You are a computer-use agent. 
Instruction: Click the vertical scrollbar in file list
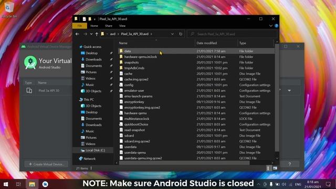tap(277, 98)
